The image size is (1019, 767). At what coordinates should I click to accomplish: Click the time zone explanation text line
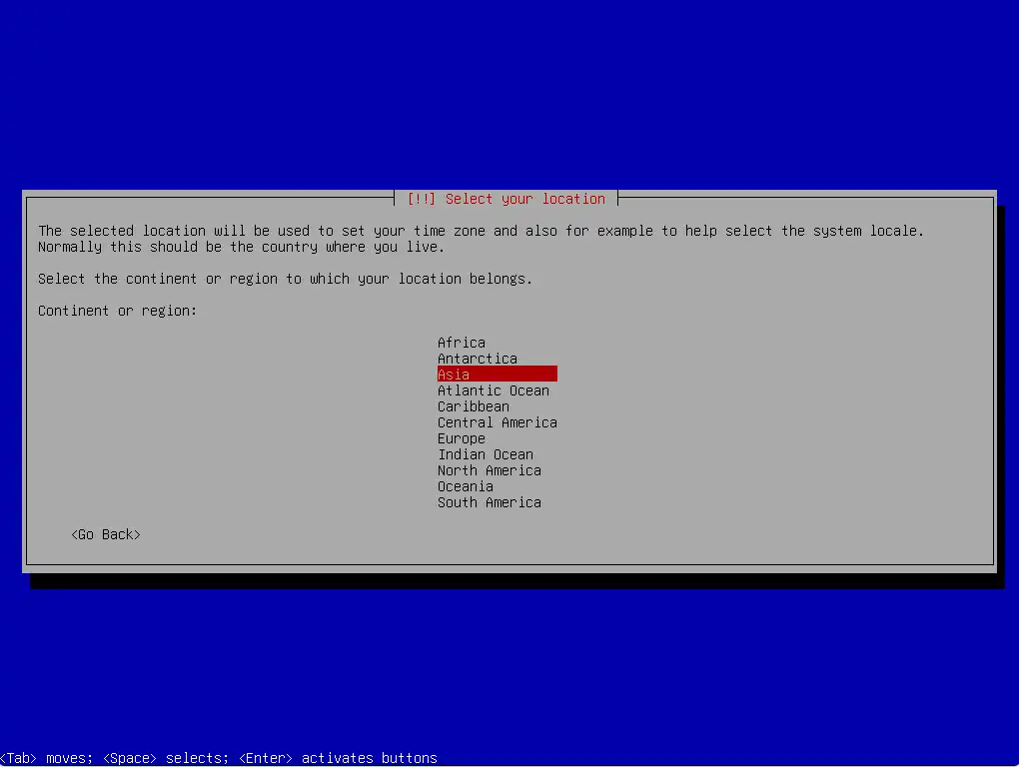[x=481, y=231]
